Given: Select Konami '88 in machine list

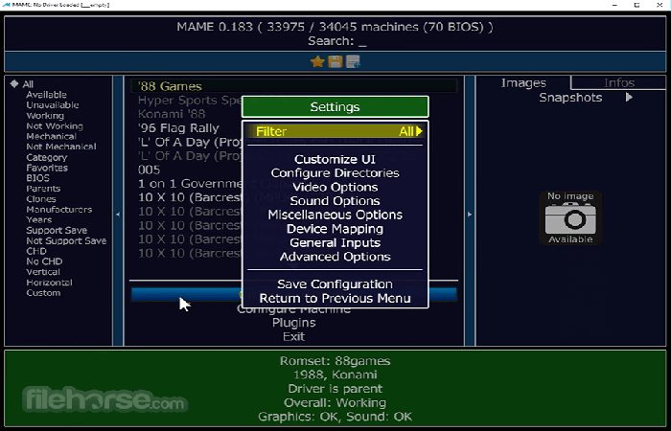Looking at the screenshot, I should point(172,114).
